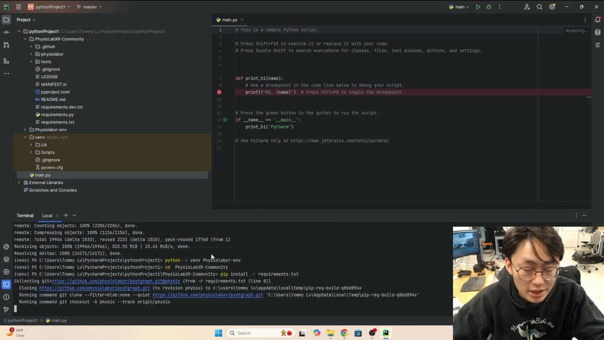Expand physiolabxr folder
Viewport: 604px width, 340px height.
(x=31, y=54)
